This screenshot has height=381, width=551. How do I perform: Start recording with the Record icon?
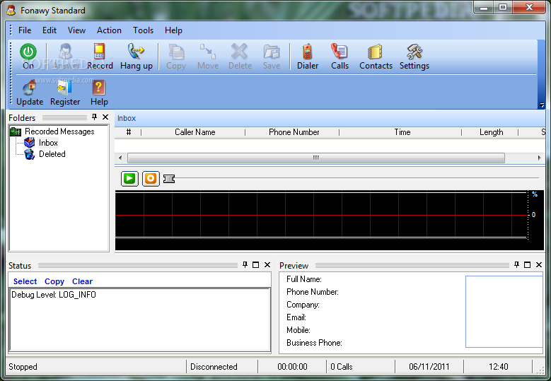click(100, 56)
